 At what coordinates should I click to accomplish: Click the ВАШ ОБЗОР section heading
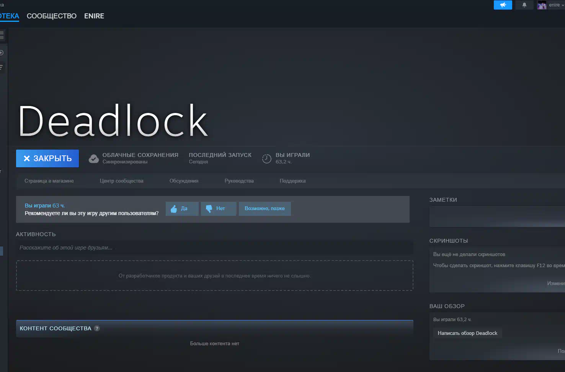[x=447, y=306]
